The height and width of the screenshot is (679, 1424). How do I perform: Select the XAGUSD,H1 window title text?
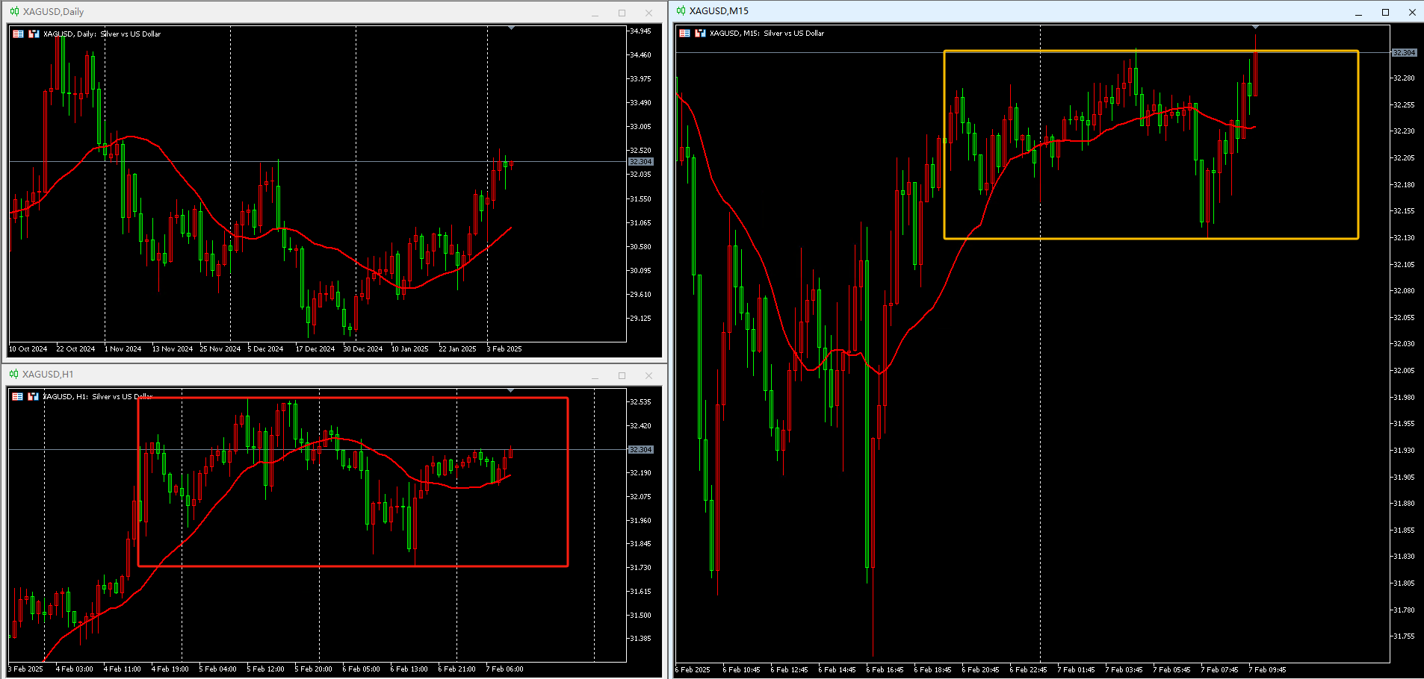[x=48, y=375]
